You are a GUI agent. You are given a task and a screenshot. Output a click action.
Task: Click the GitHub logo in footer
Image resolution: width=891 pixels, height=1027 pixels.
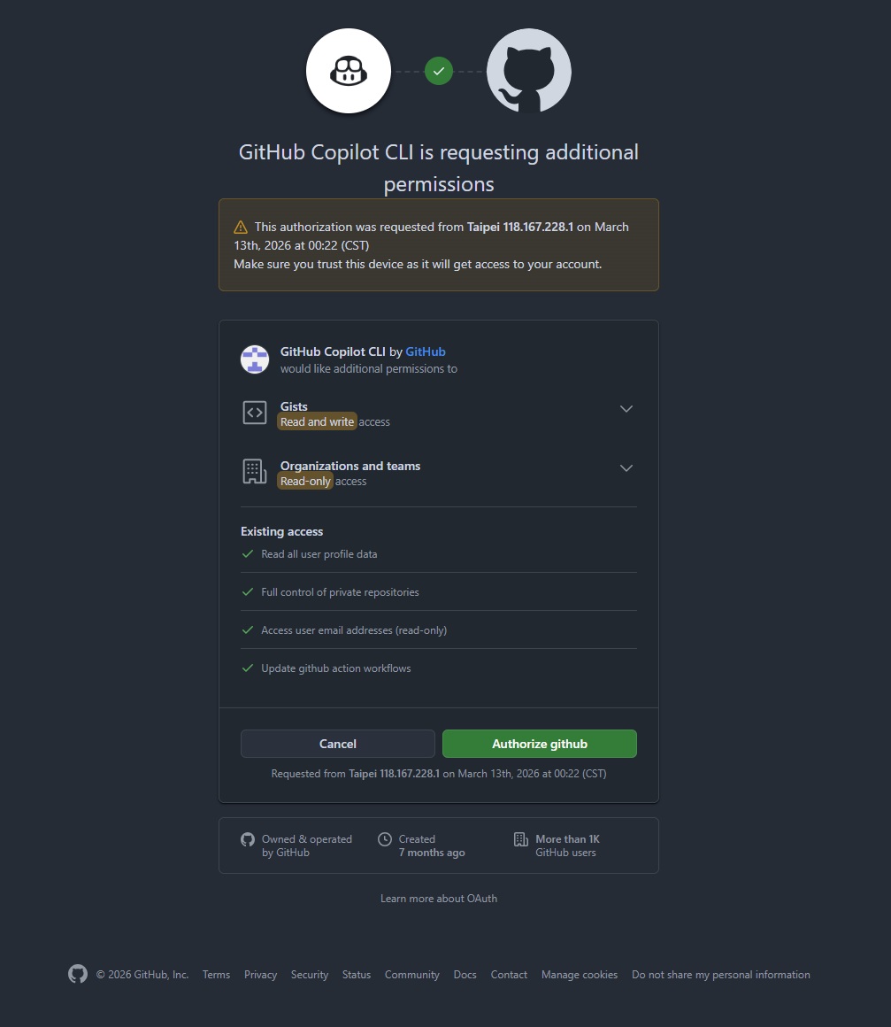pyautogui.click(x=78, y=974)
